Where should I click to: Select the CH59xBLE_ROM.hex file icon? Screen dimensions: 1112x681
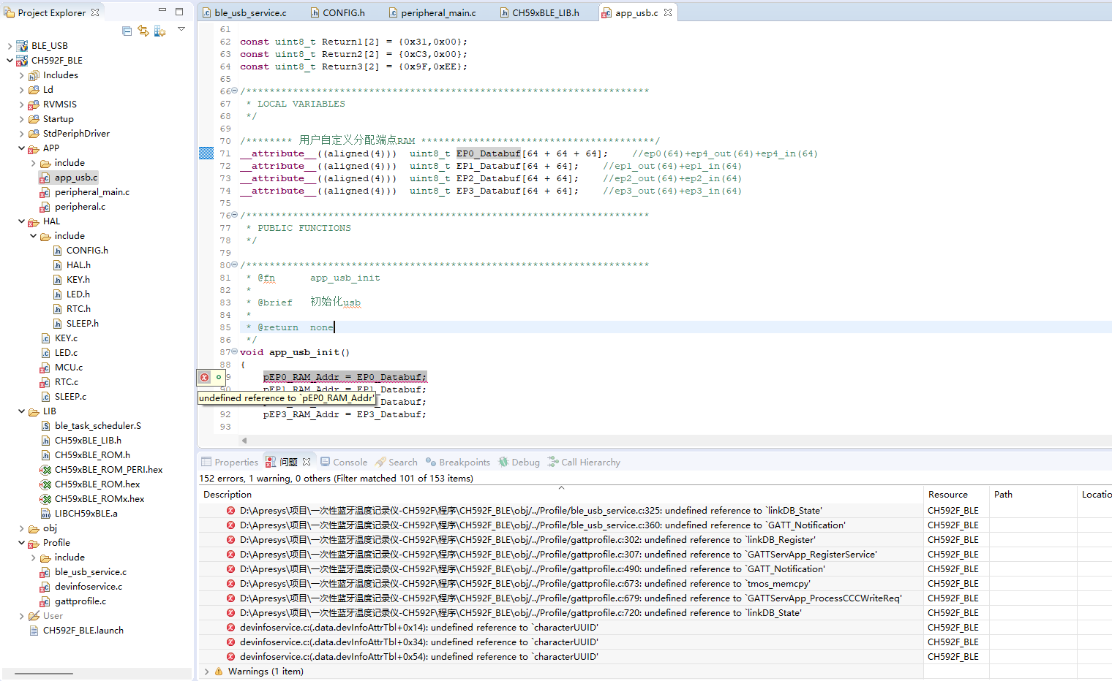(45, 484)
